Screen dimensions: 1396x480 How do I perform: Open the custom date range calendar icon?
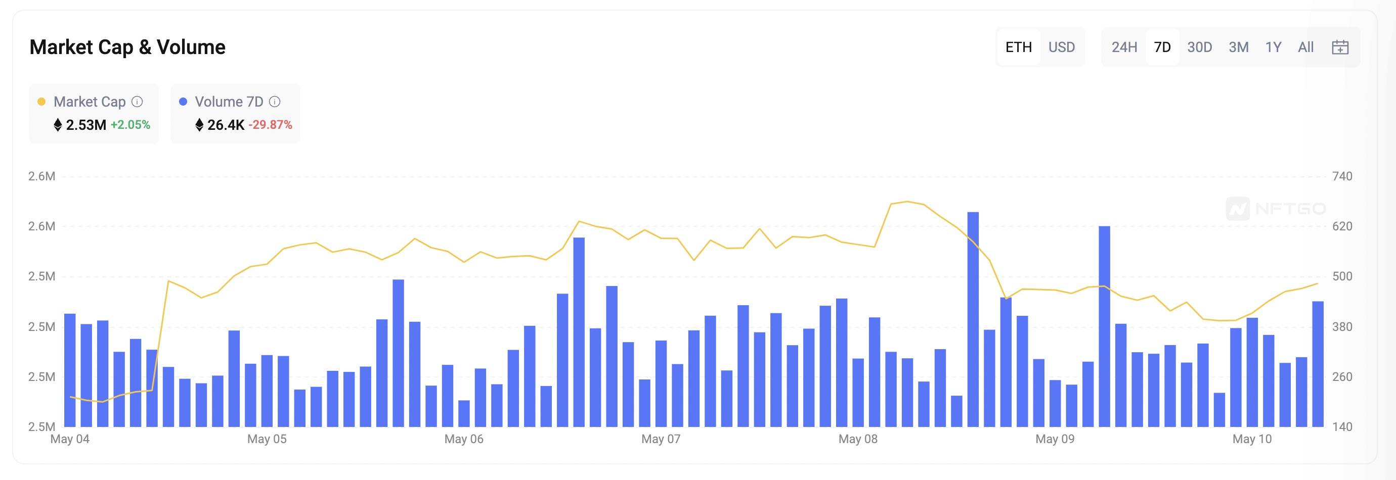pos(1340,47)
